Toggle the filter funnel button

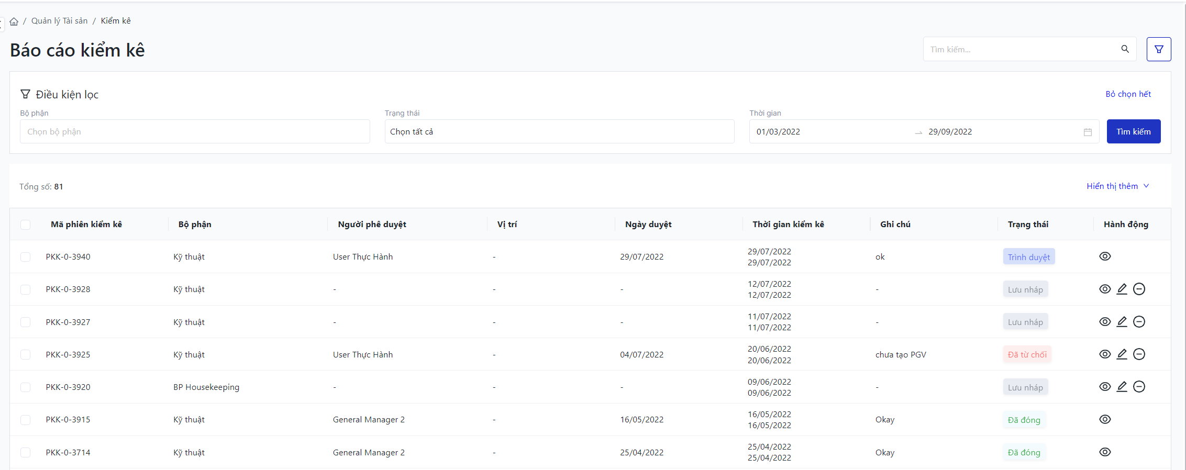(1158, 49)
